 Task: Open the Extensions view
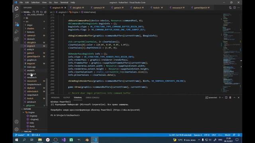[x=17, y=39]
